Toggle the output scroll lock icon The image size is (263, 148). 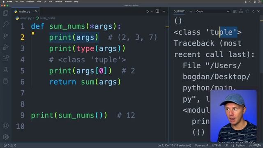pos(241,12)
